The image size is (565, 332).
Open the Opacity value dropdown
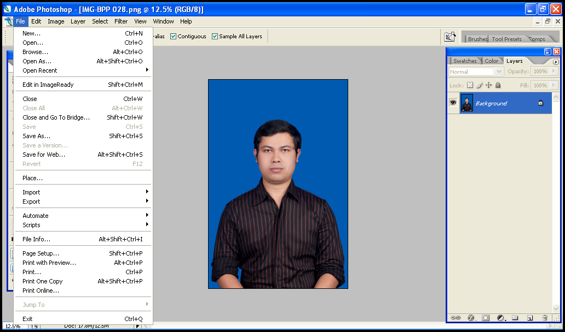pyautogui.click(x=554, y=71)
